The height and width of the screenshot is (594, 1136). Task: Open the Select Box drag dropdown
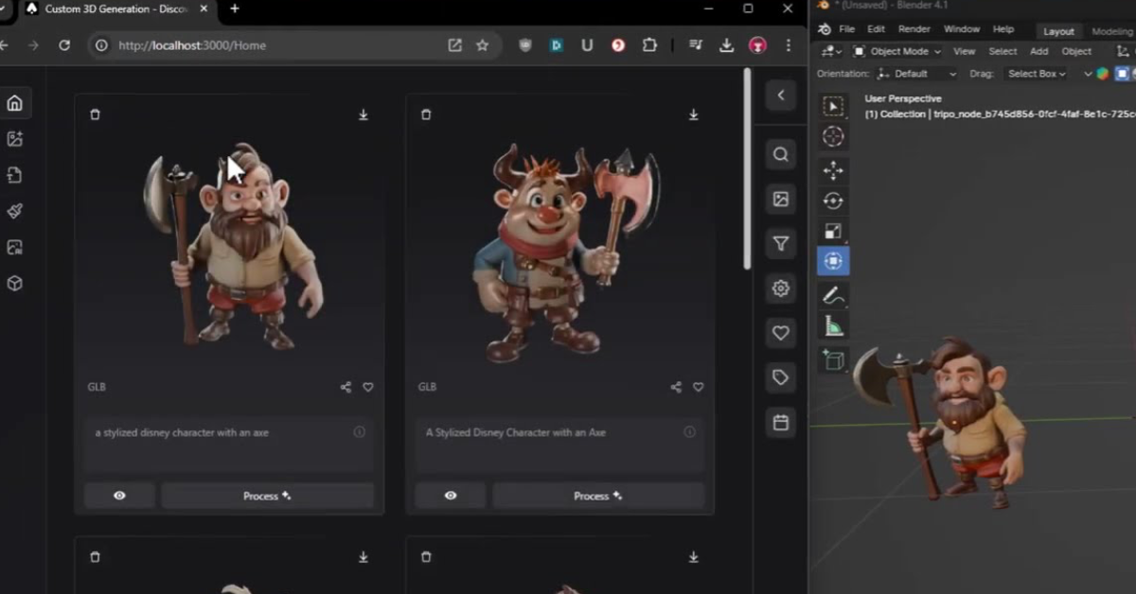point(1036,73)
